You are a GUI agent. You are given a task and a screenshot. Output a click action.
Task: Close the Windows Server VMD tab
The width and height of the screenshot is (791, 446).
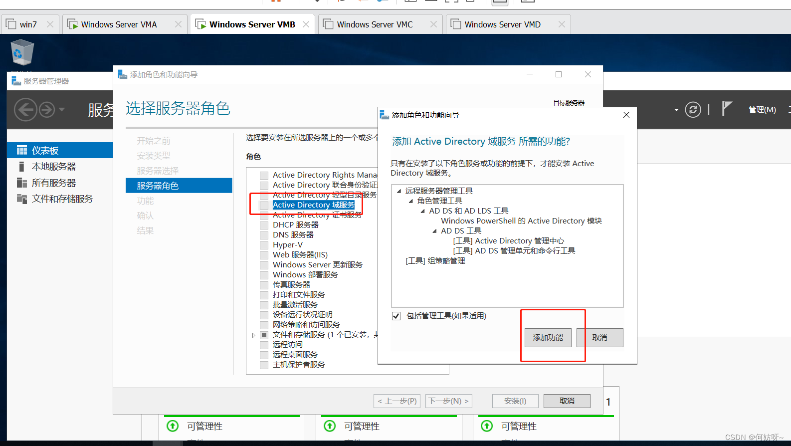[562, 24]
